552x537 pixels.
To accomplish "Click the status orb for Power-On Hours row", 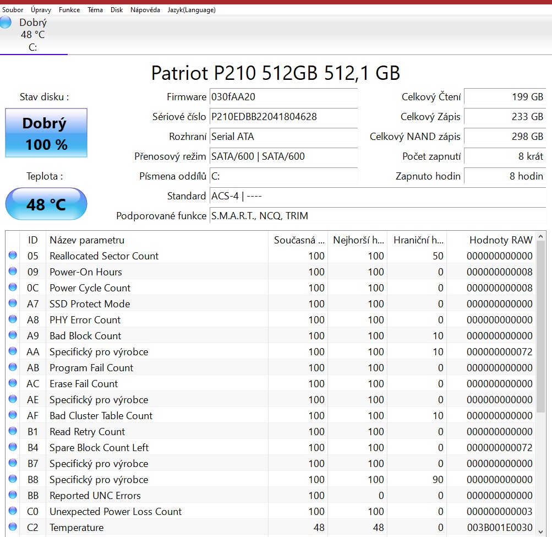I will coord(12,272).
